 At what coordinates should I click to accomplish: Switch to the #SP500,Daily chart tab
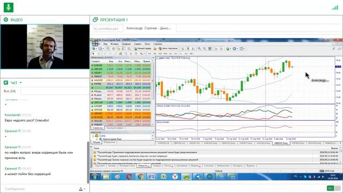(x=298, y=143)
